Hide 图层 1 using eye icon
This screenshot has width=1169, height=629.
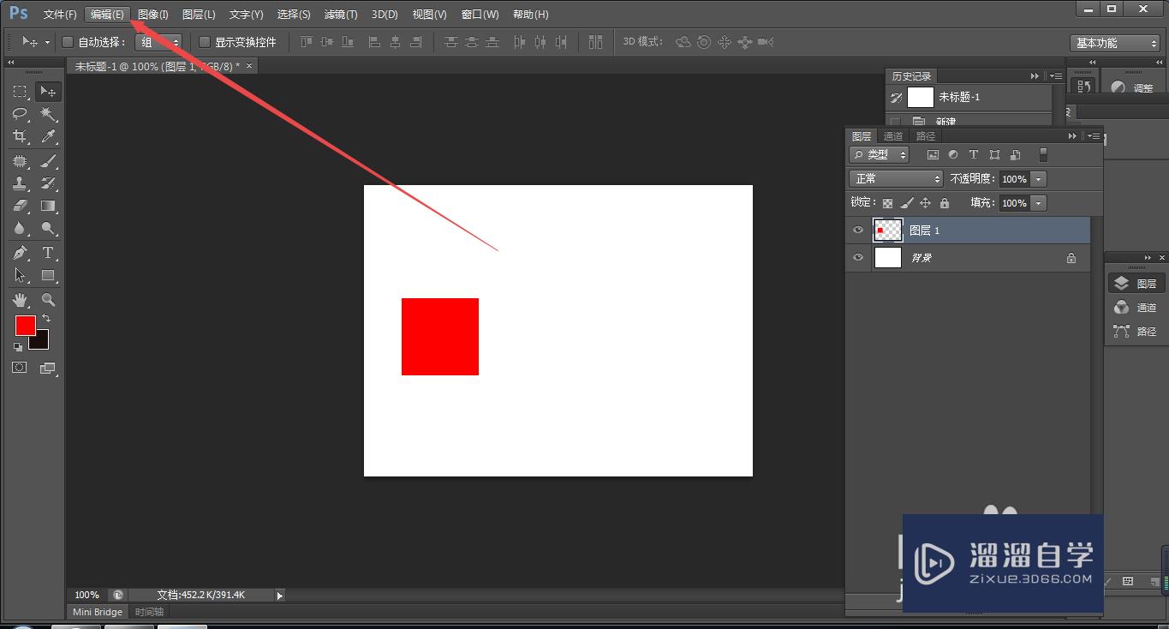pyautogui.click(x=858, y=231)
